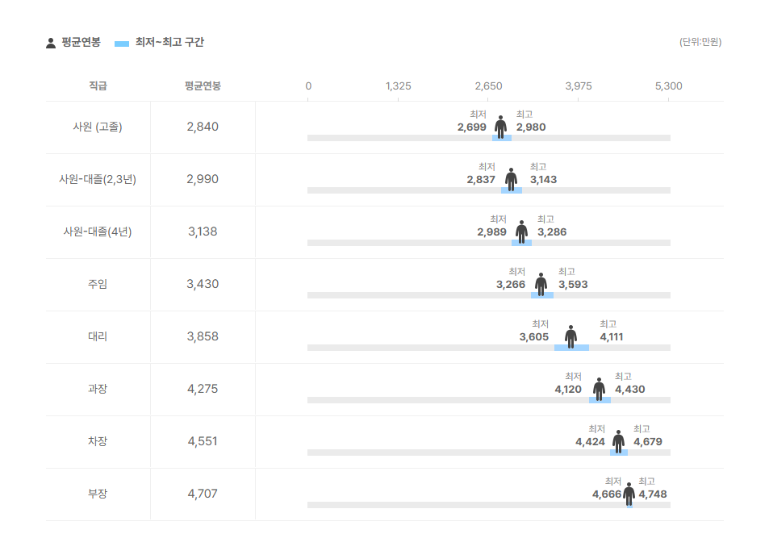Click the blue 최저~최고 구간 legend swatch
This screenshot has width=769, height=559.
pos(122,43)
